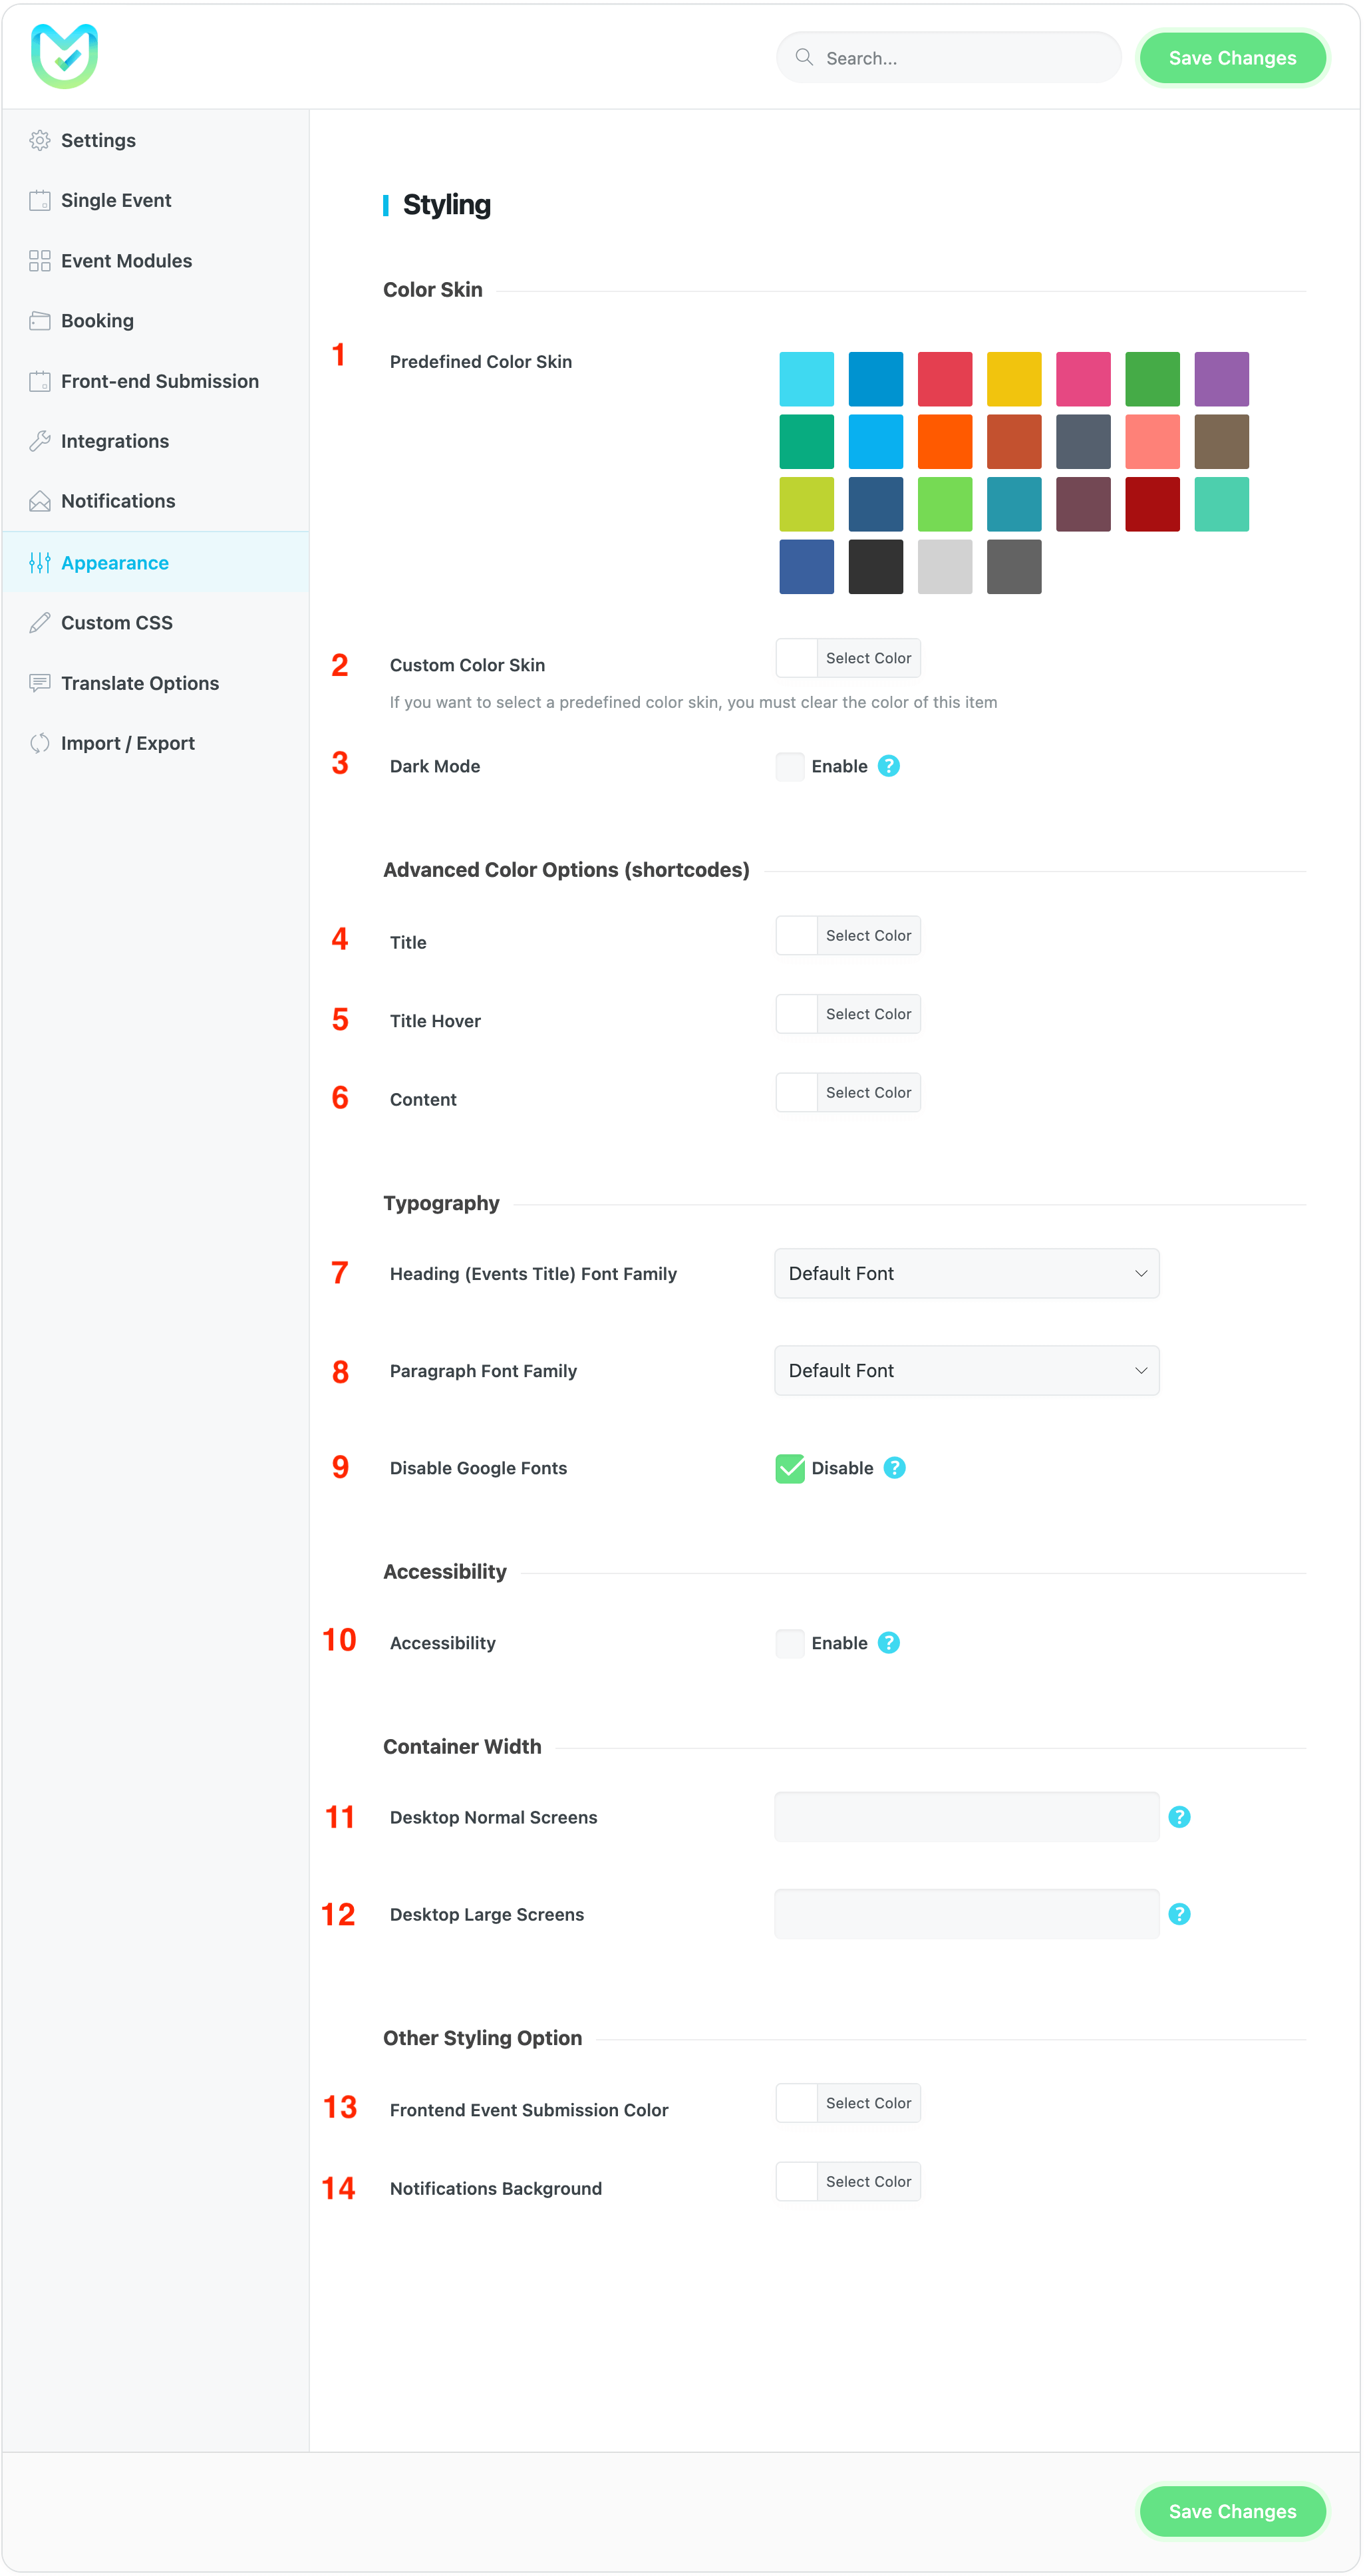Viewport: 1365px width, 2576px height.
Task: Enable the Dark Mode checkbox
Action: coord(790,767)
